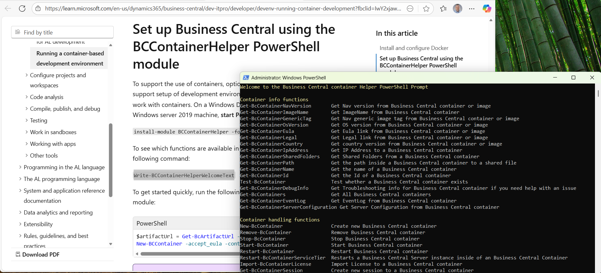Open Rules, guidelines, and best practices
601x273 pixels.
click(x=56, y=241)
